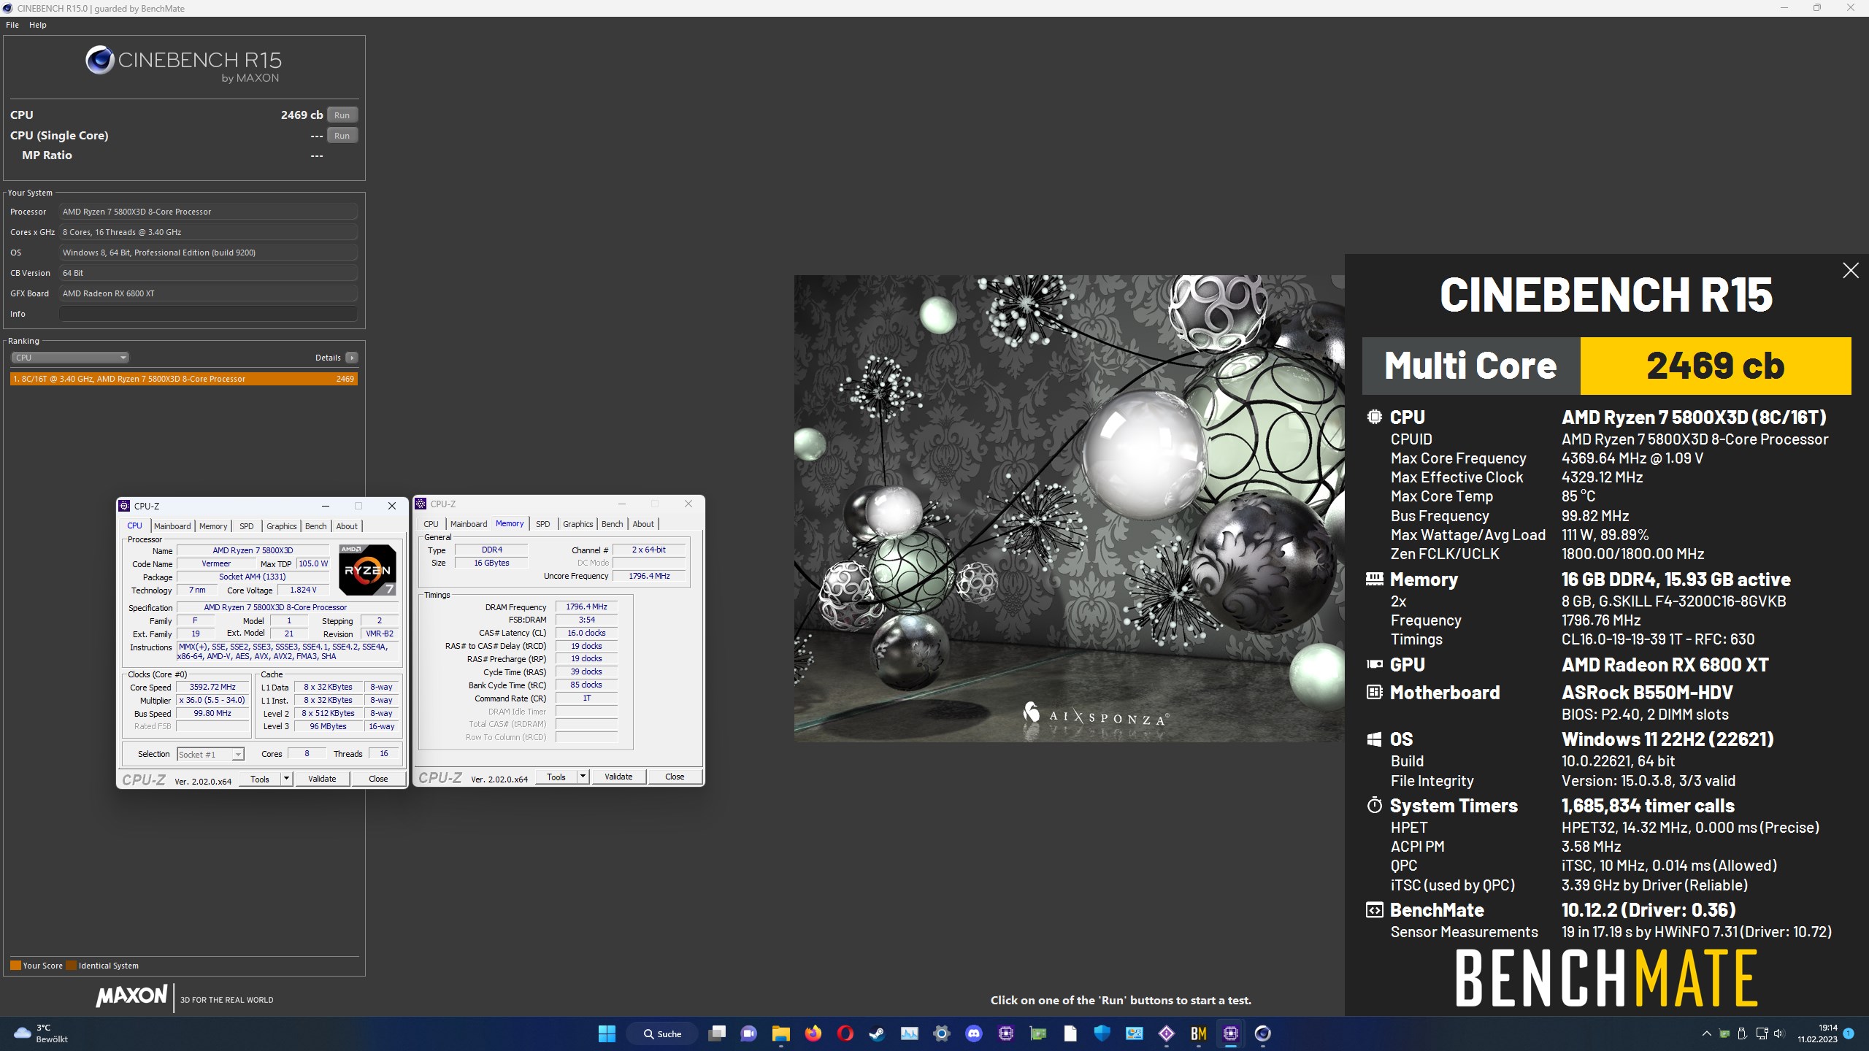Select the orange 5800X3D ranking entry
This screenshot has height=1051, width=1869.
tap(183, 379)
